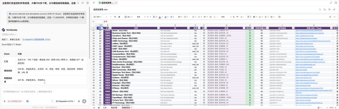Open the 菜单 menu in spreadsheet toolbar
Image resolution: width=339 pixels, height=109 pixels.
(98, 17)
